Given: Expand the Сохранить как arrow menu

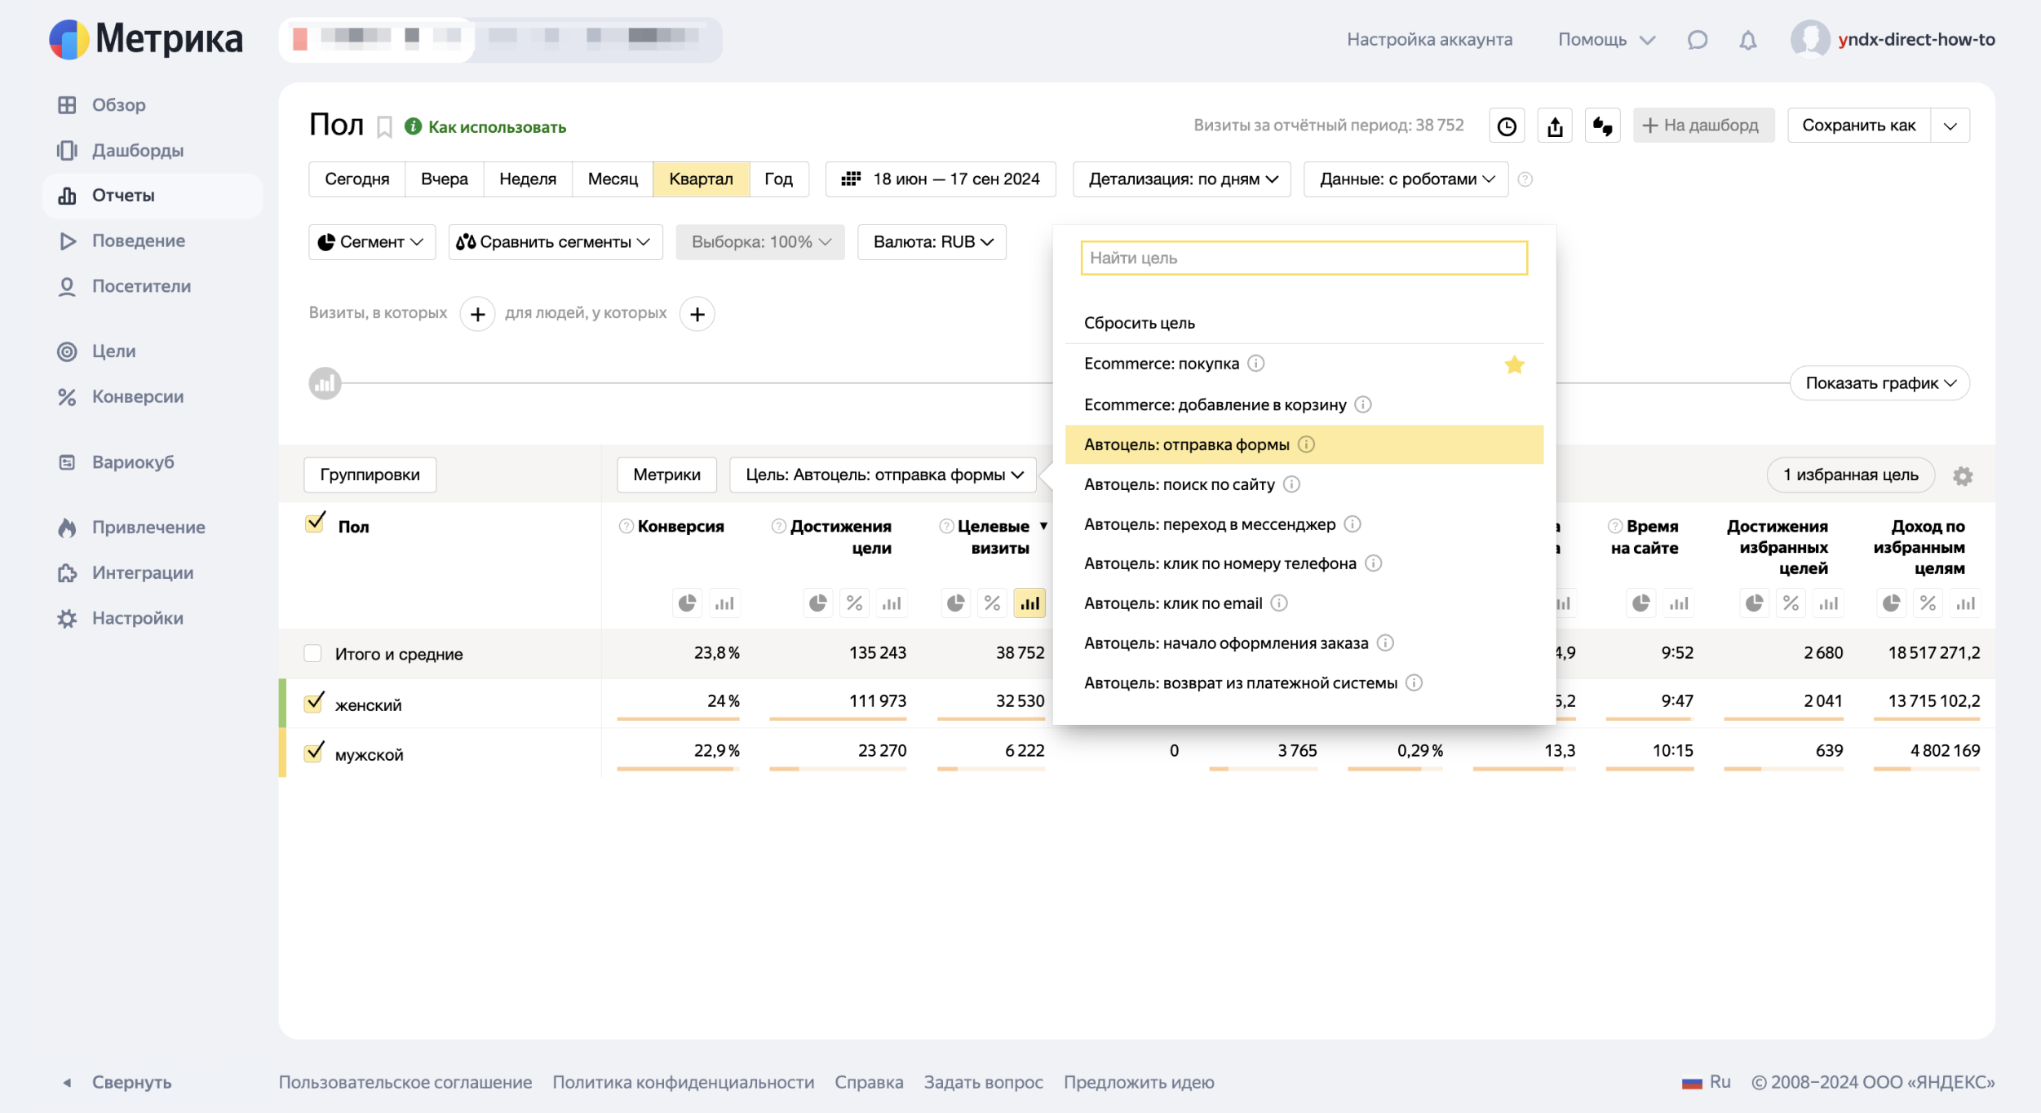Looking at the screenshot, I should tap(1950, 126).
